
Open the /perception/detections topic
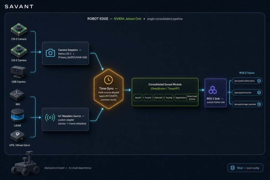(247, 81)
